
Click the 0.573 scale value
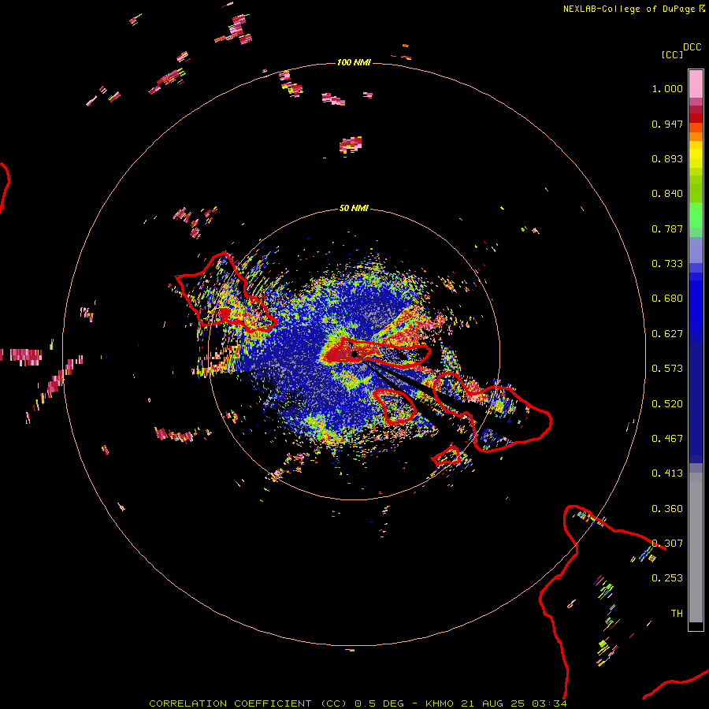tap(667, 369)
